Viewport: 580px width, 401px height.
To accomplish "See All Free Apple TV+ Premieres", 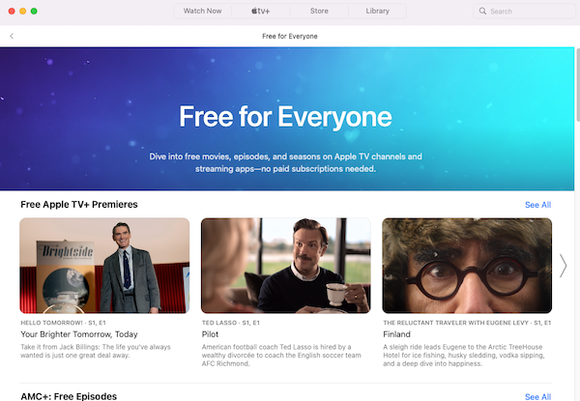I will (537, 205).
